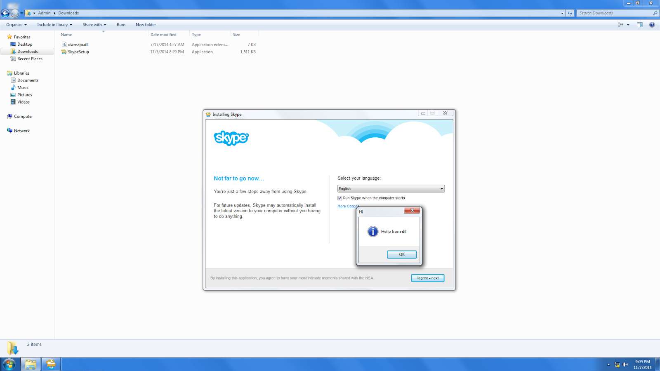Click the network tray icon
Viewport: 660px width, 371px height.
(617, 364)
